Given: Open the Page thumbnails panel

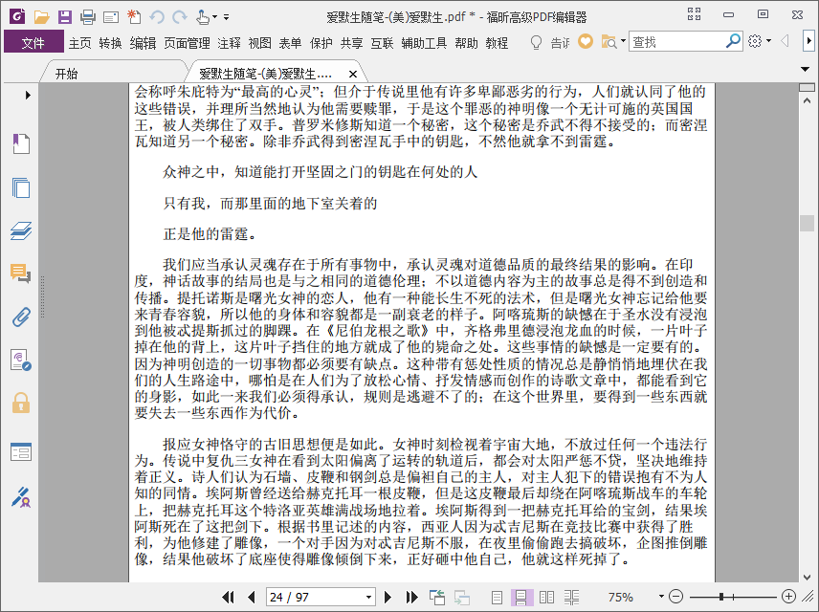Looking at the screenshot, I should click(x=21, y=187).
